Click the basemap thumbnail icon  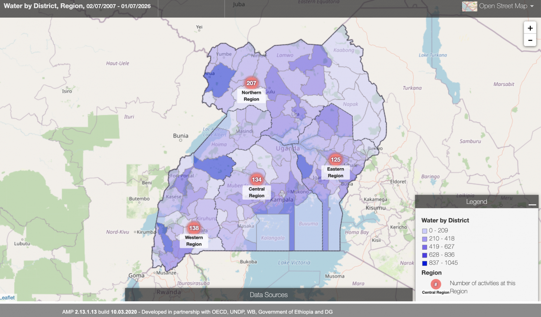tap(470, 6)
